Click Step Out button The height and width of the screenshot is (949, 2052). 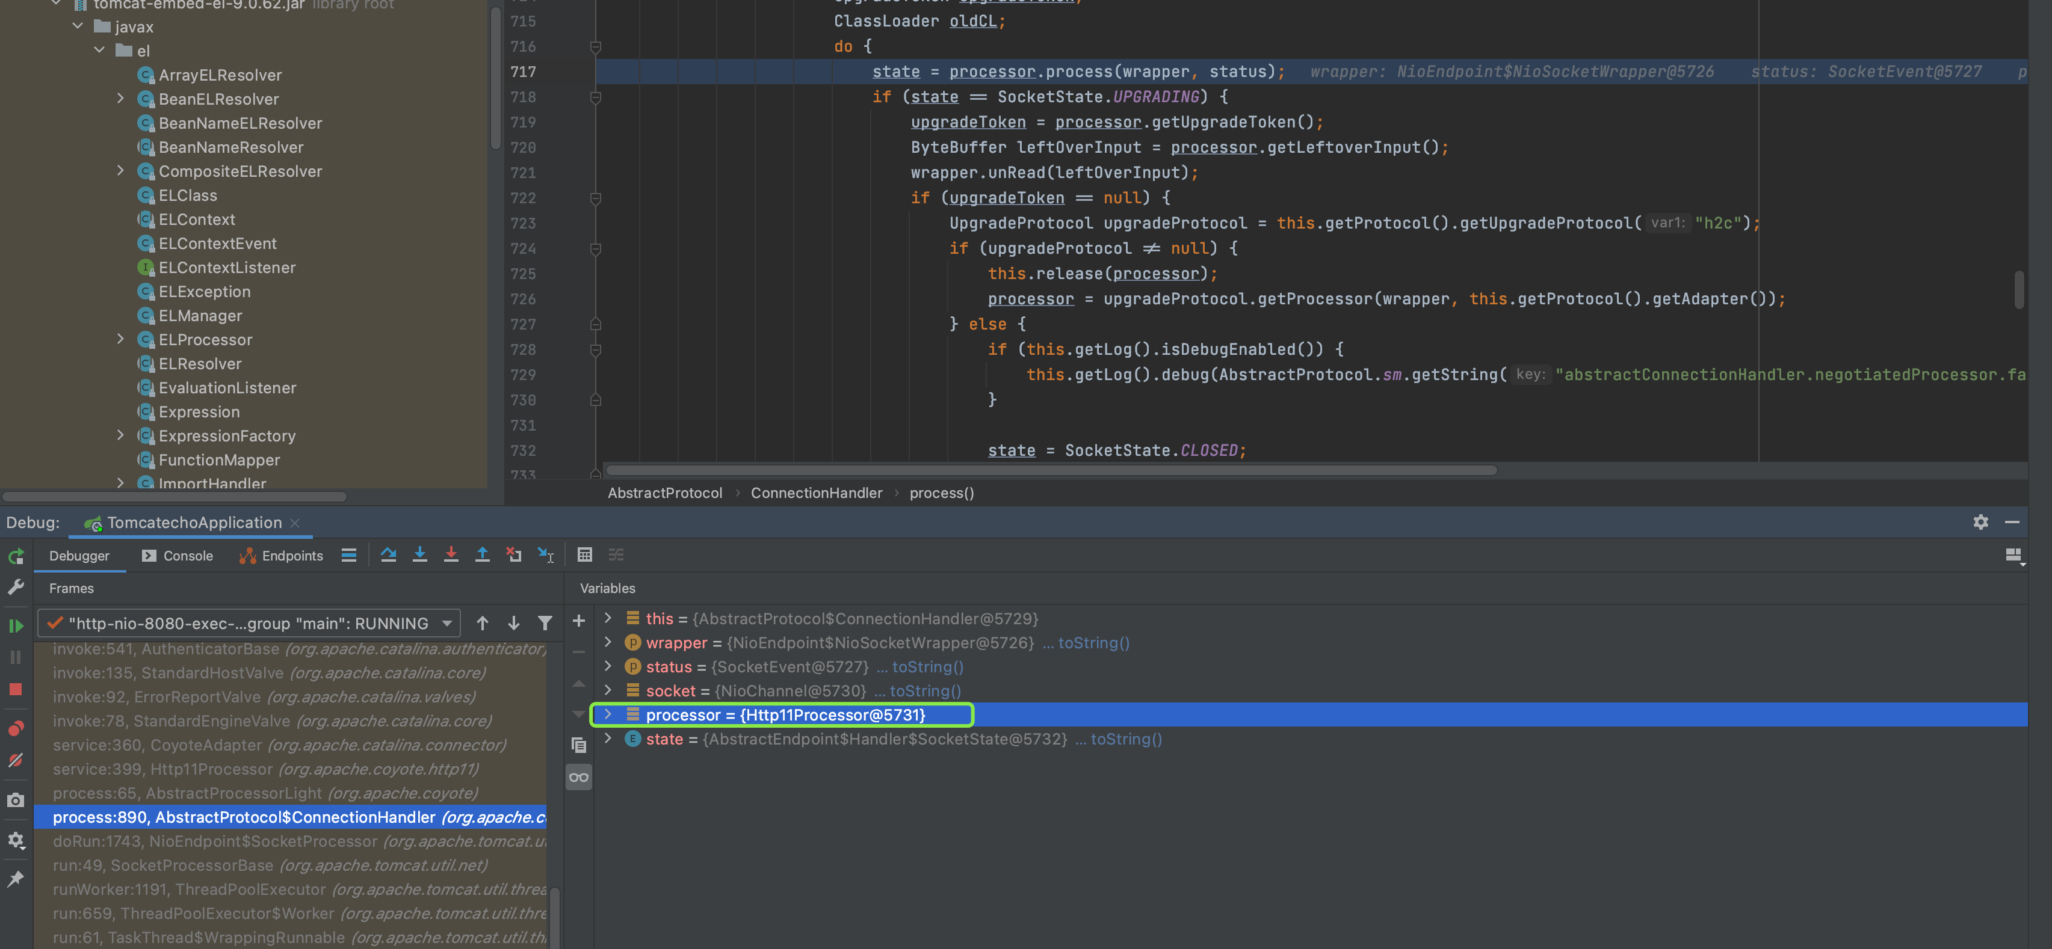pyautogui.click(x=482, y=555)
